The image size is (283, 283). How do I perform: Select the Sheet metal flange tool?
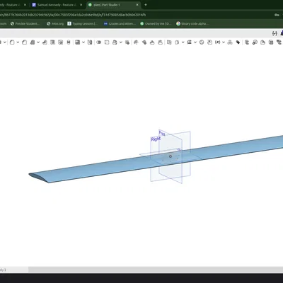(x=255, y=42)
